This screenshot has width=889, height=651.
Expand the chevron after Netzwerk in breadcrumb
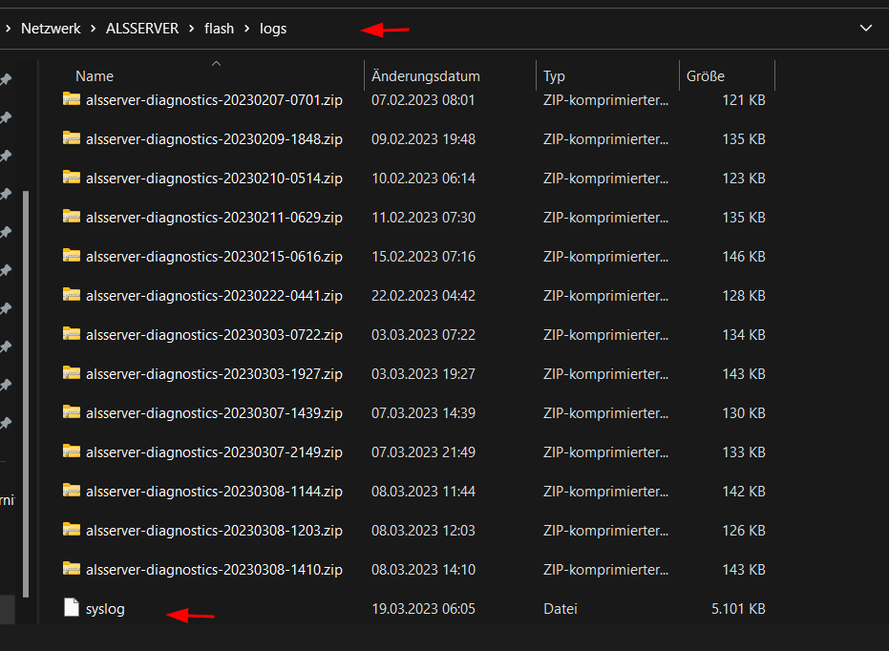(93, 29)
